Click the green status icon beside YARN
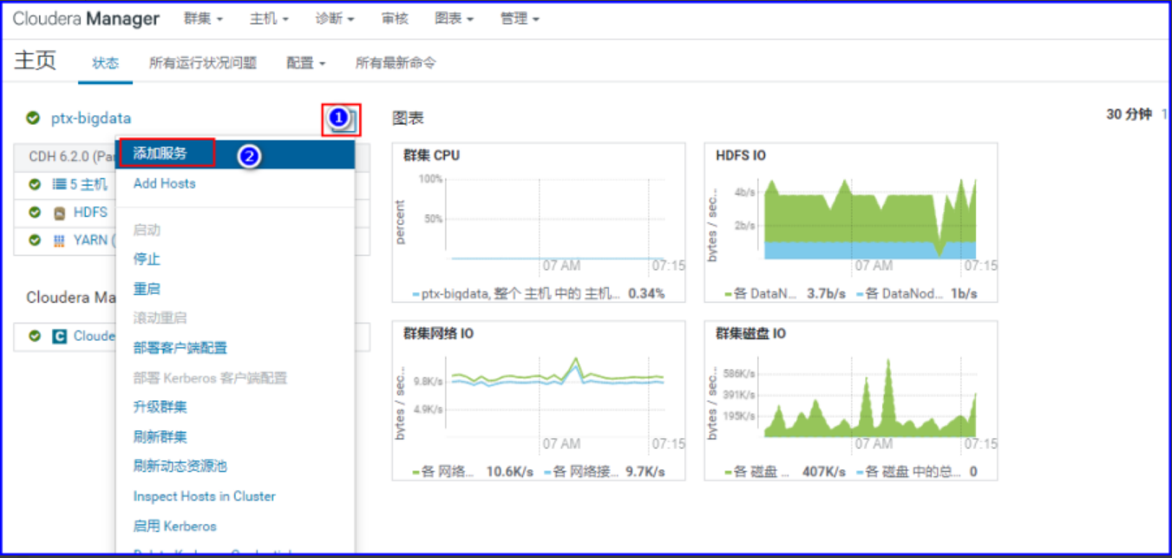 (35, 240)
